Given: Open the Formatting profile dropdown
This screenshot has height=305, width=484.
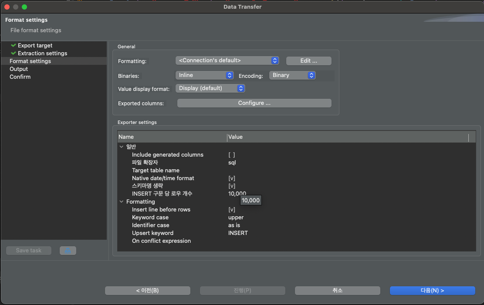Looking at the screenshot, I should [227, 60].
